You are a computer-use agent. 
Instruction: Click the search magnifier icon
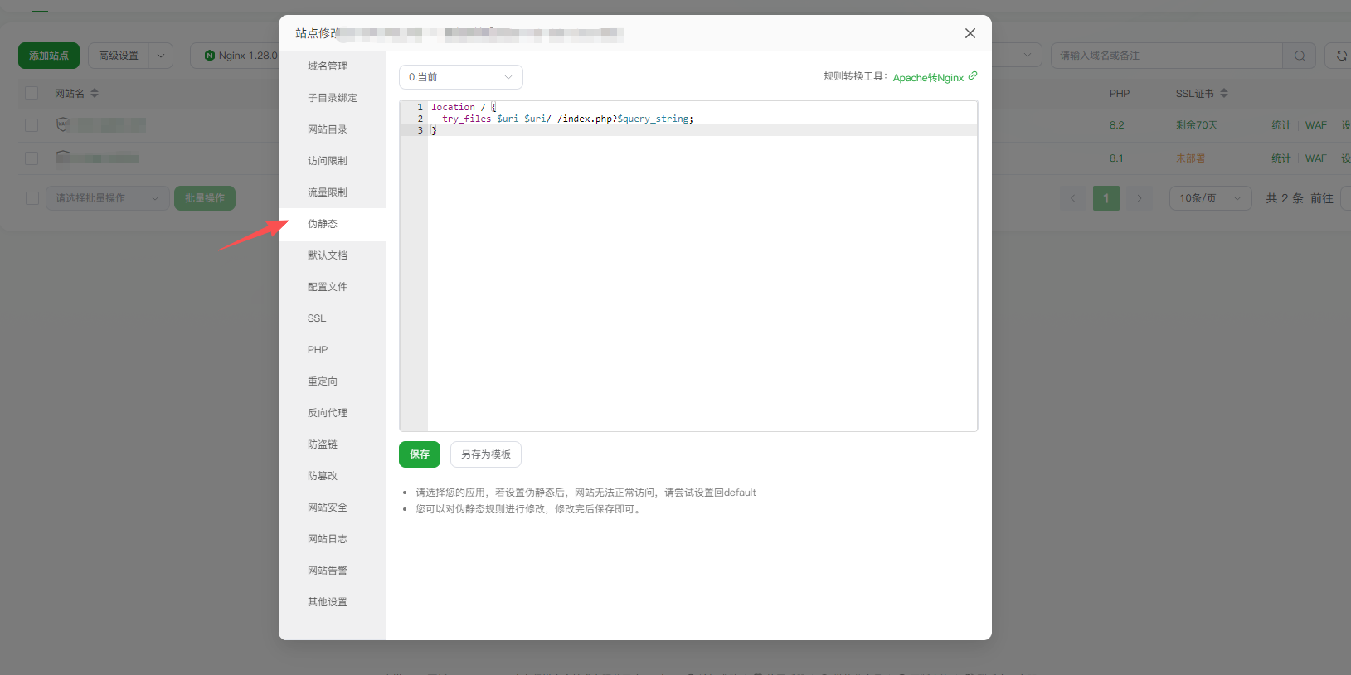click(x=1299, y=56)
